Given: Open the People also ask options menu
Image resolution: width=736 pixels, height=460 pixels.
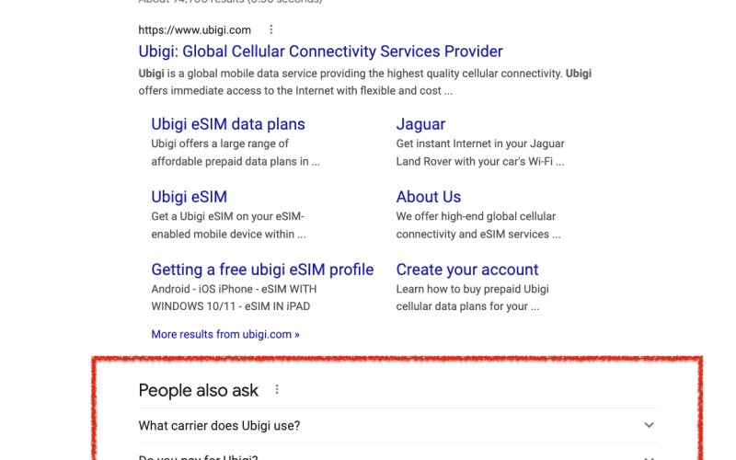Looking at the screenshot, I should [277, 390].
